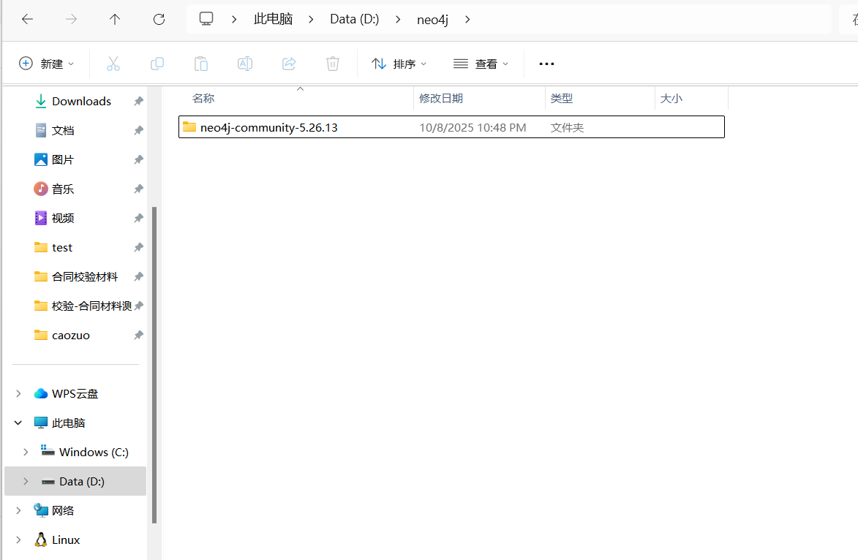The width and height of the screenshot is (858, 560).
Task: Click the Share icon in toolbar
Action: click(x=289, y=64)
